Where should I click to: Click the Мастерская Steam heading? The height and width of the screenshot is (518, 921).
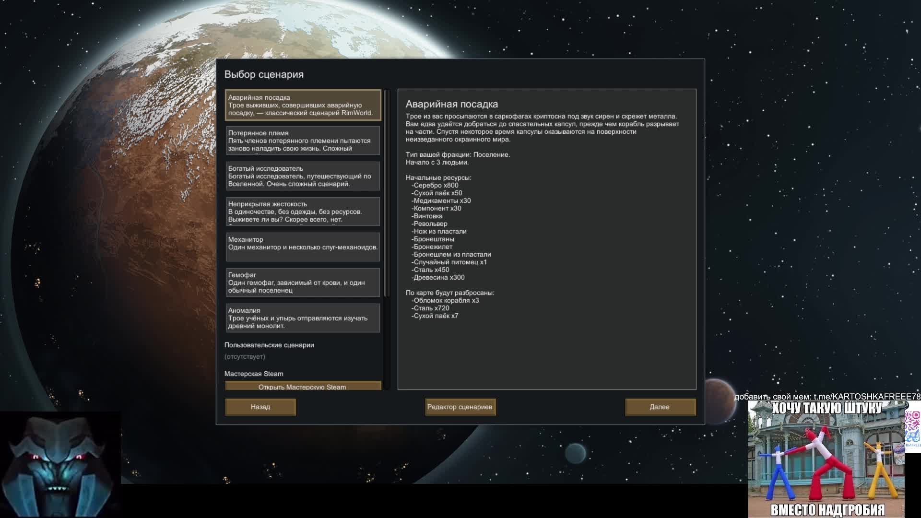tap(254, 374)
